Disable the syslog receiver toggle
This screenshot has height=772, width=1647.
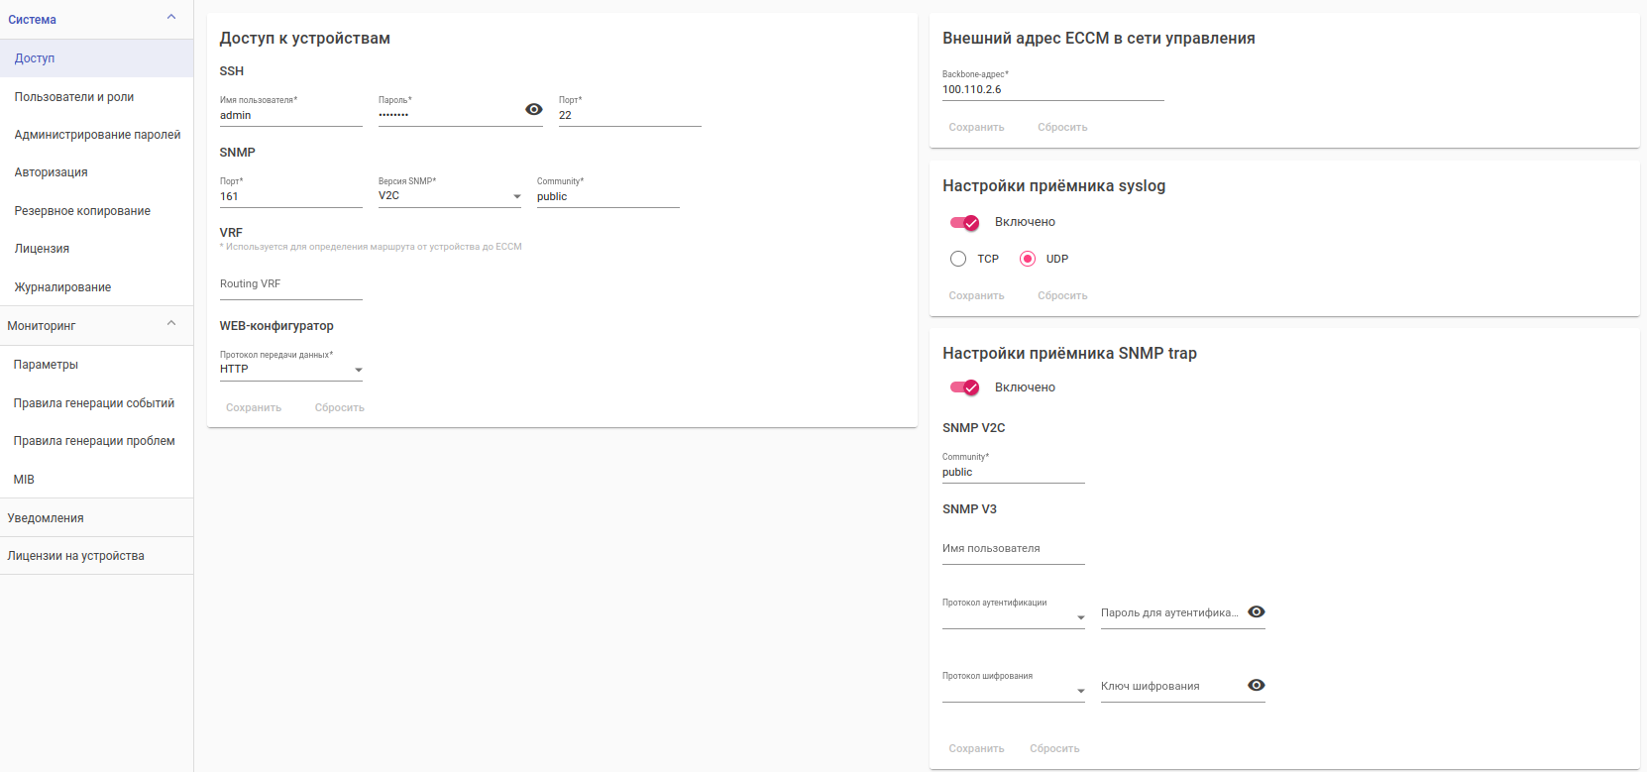964,222
